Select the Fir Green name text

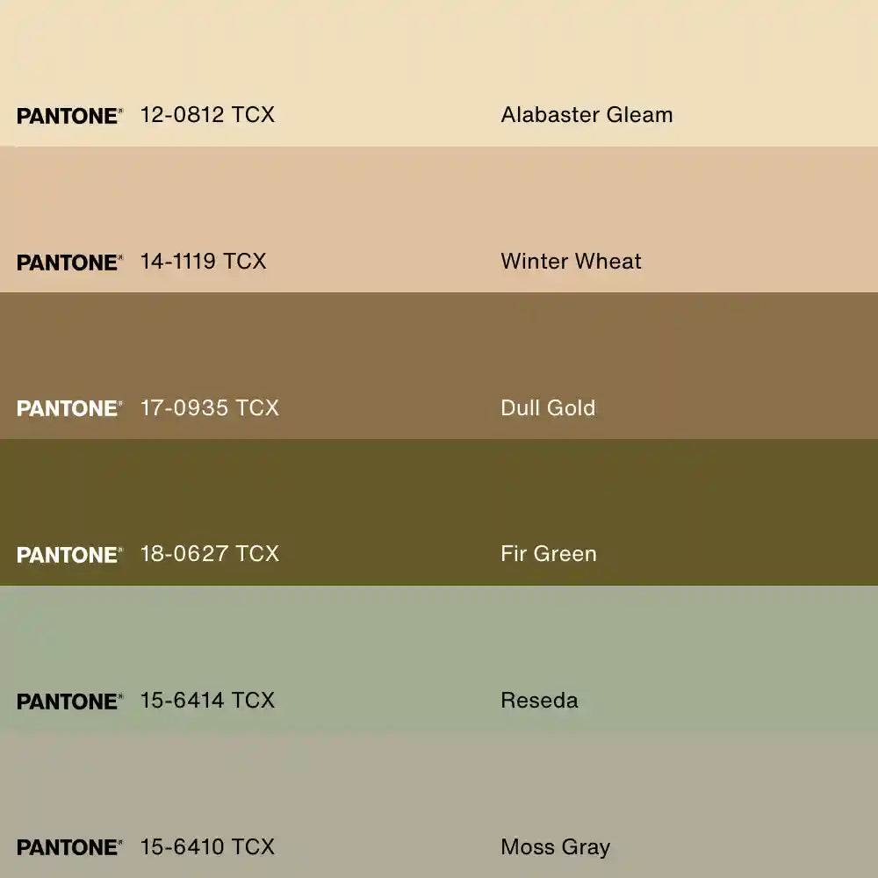point(549,554)
